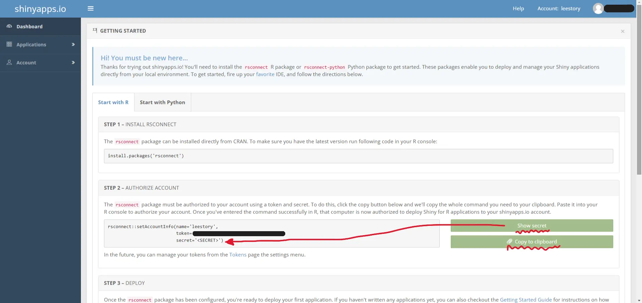This screenshot has width=642, height=303.
Task: Expand the Applications sidebar chevron
Action: [x=73, y=44]
